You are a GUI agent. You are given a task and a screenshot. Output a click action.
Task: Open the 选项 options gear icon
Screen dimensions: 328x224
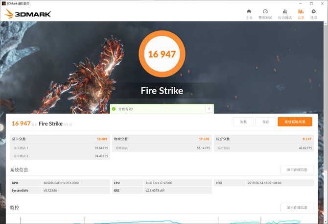click(x=314, y=11)
